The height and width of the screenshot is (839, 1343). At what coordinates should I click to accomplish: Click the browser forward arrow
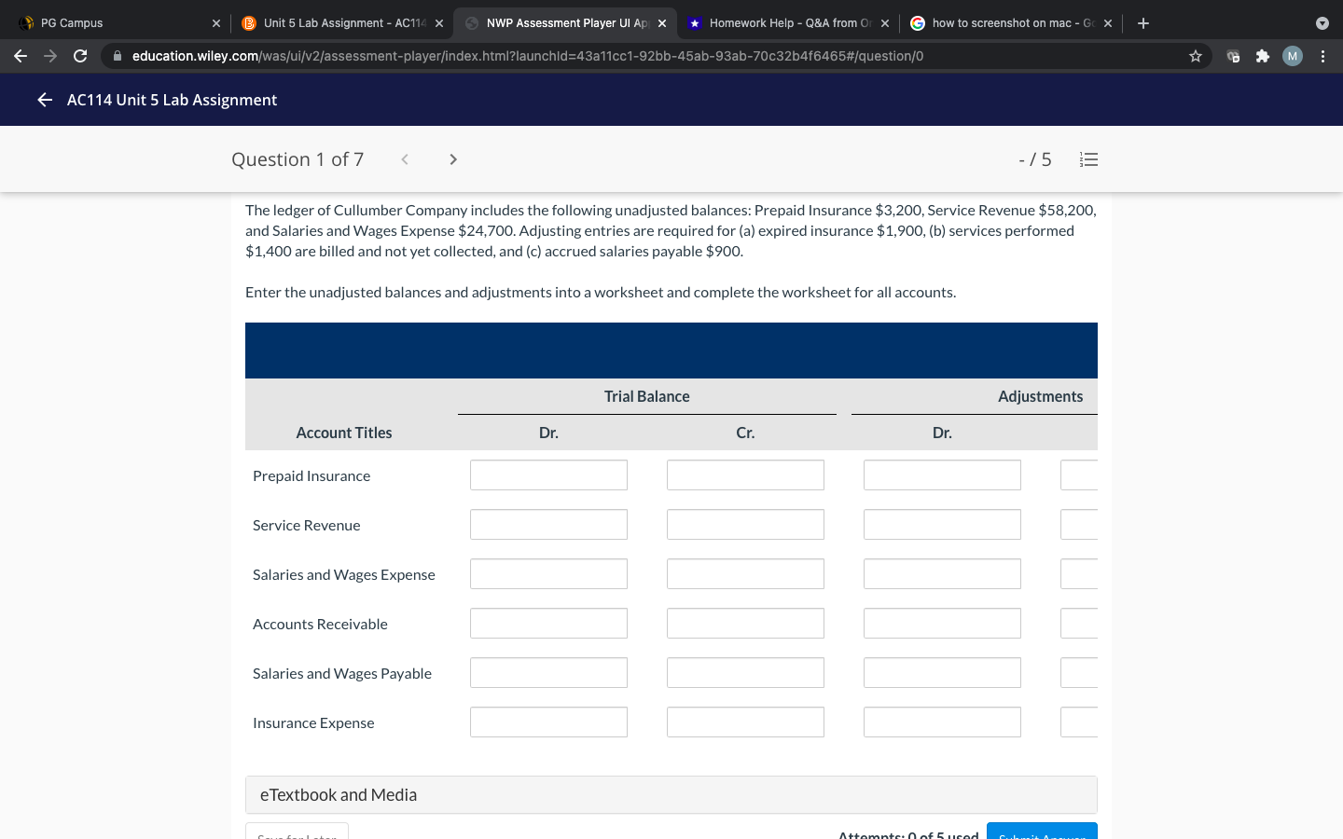50,56
